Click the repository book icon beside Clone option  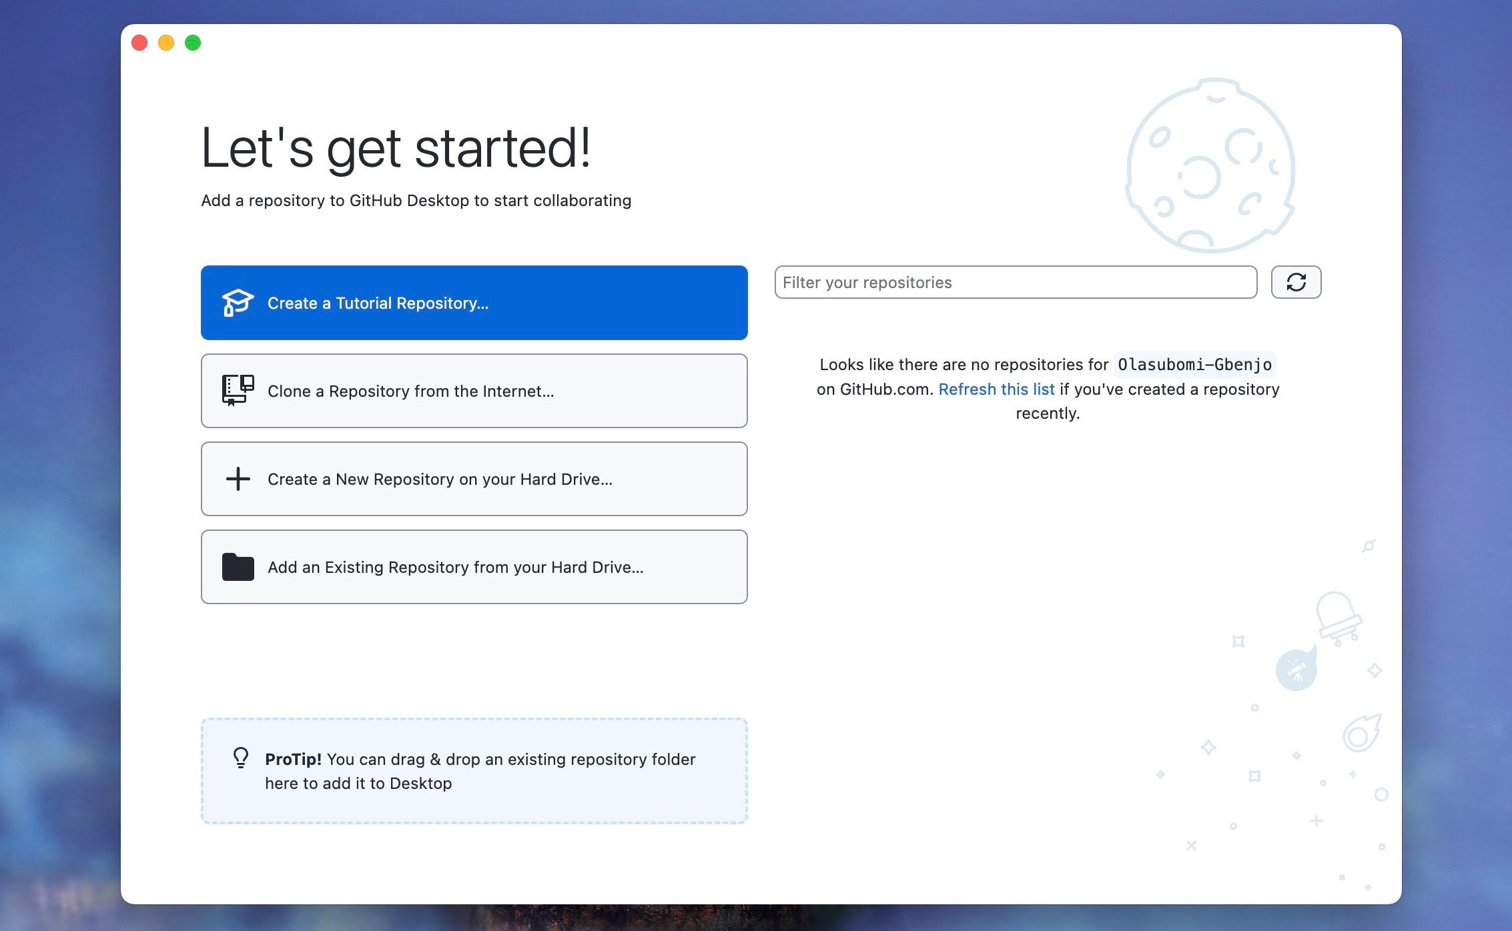(237, 391)
